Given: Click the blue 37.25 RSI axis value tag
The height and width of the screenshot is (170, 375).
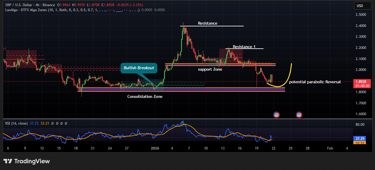Looking at the screenshot, I should click(360, 138).
